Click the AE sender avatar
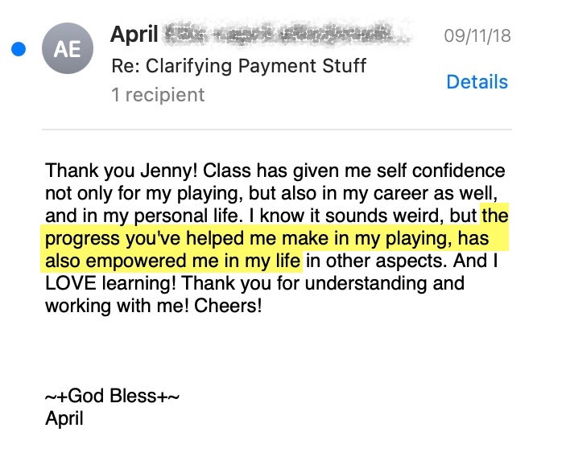The image size is (562, 465). tap(67, 50)
